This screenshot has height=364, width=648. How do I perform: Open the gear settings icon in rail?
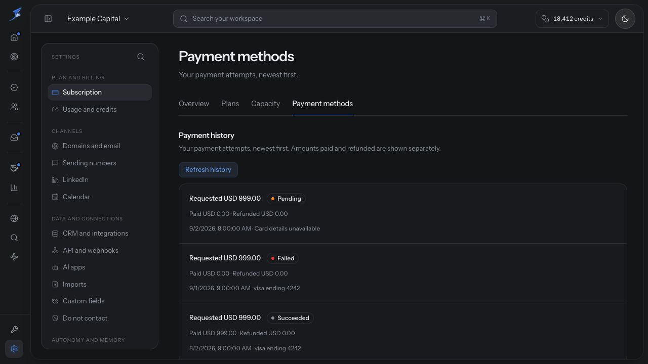(14, 349)
